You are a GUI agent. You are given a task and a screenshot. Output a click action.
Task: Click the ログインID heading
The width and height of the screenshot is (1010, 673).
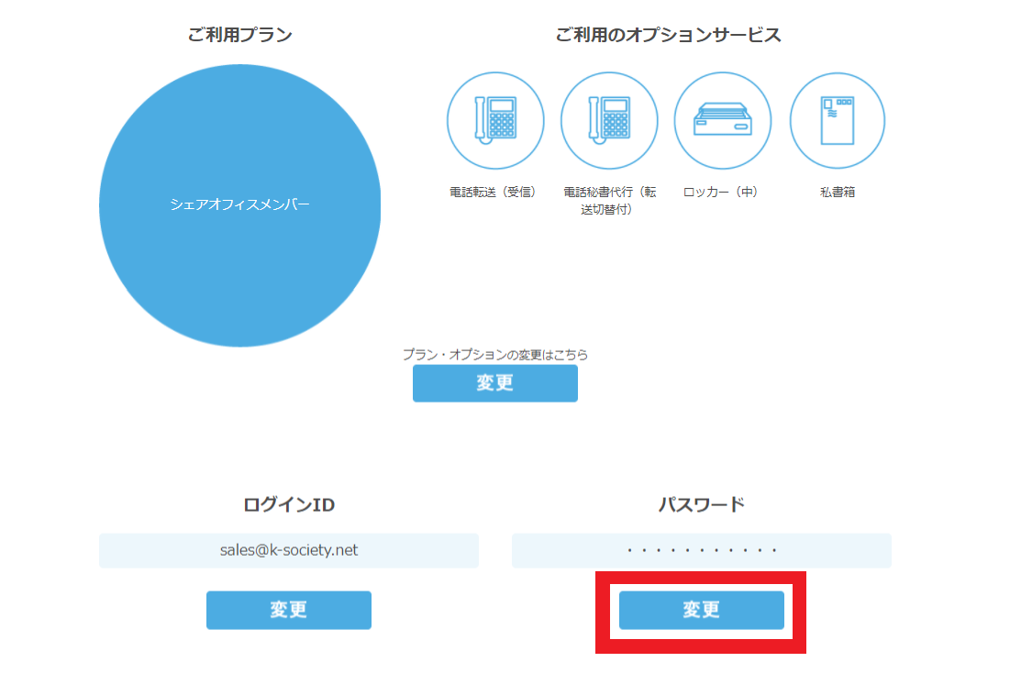(288, 504)
